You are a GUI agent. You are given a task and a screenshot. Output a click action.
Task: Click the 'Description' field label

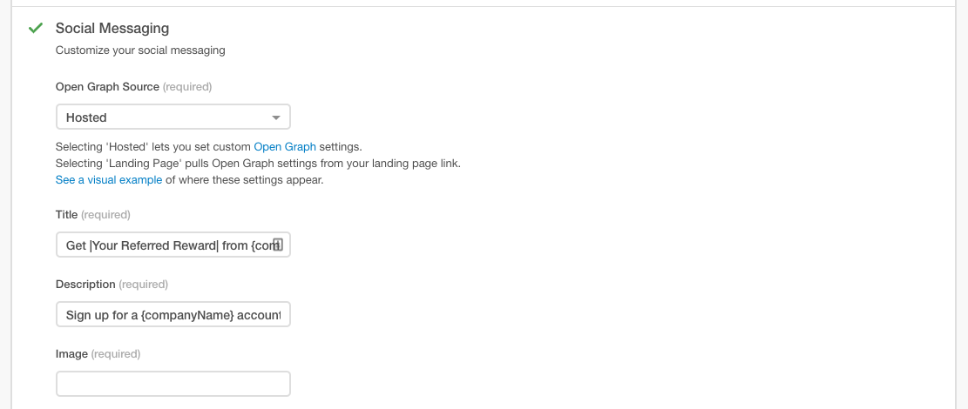pyautogui.click(x=85, y=284)
